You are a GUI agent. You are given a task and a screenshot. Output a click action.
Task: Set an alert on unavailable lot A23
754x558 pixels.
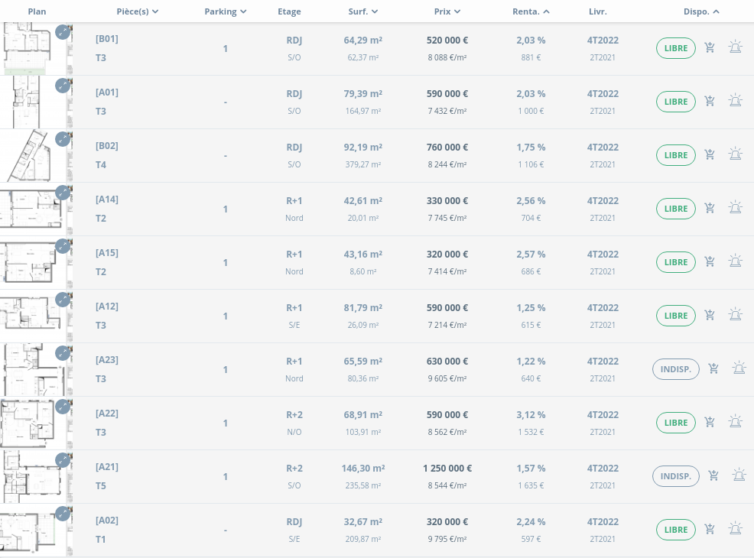[x=739, y=369]
